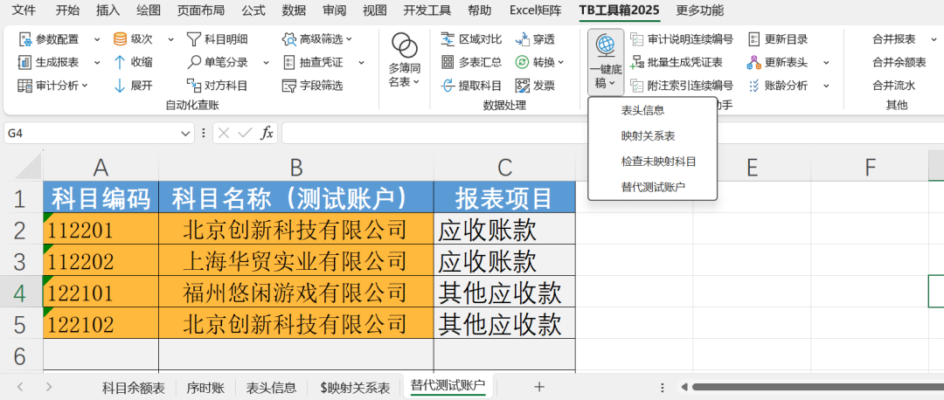Expand 更新表头 dropdown arrow
The image size is (944, 400).
pos(826,62)
